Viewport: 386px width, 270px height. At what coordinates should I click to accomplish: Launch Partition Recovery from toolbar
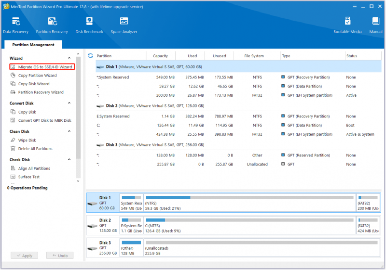point(52,26)
